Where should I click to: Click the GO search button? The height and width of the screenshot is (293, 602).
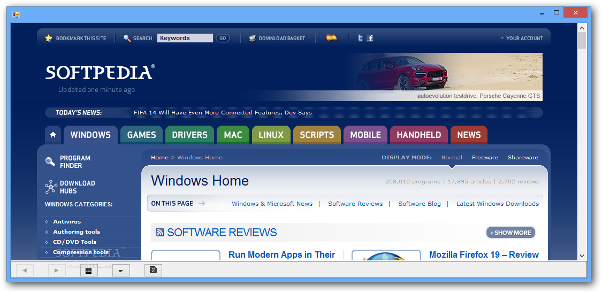click(223, 38)
